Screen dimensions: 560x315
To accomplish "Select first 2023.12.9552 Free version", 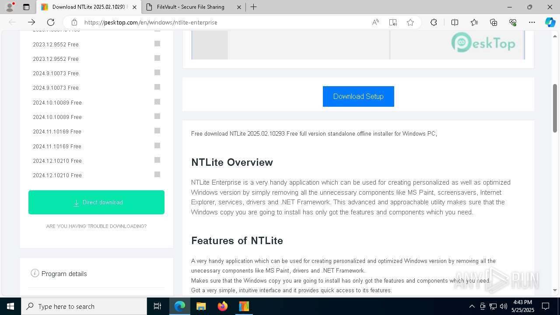I will (x=56, y=44).
